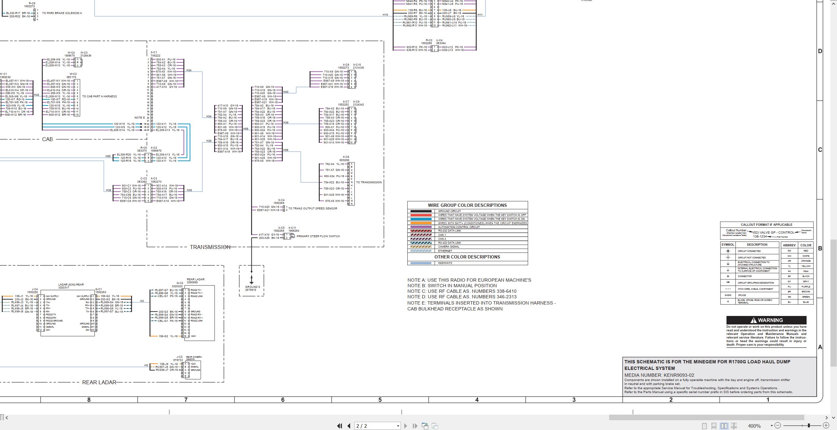
Task: Jump to the last page
Action: pos(415,426)
